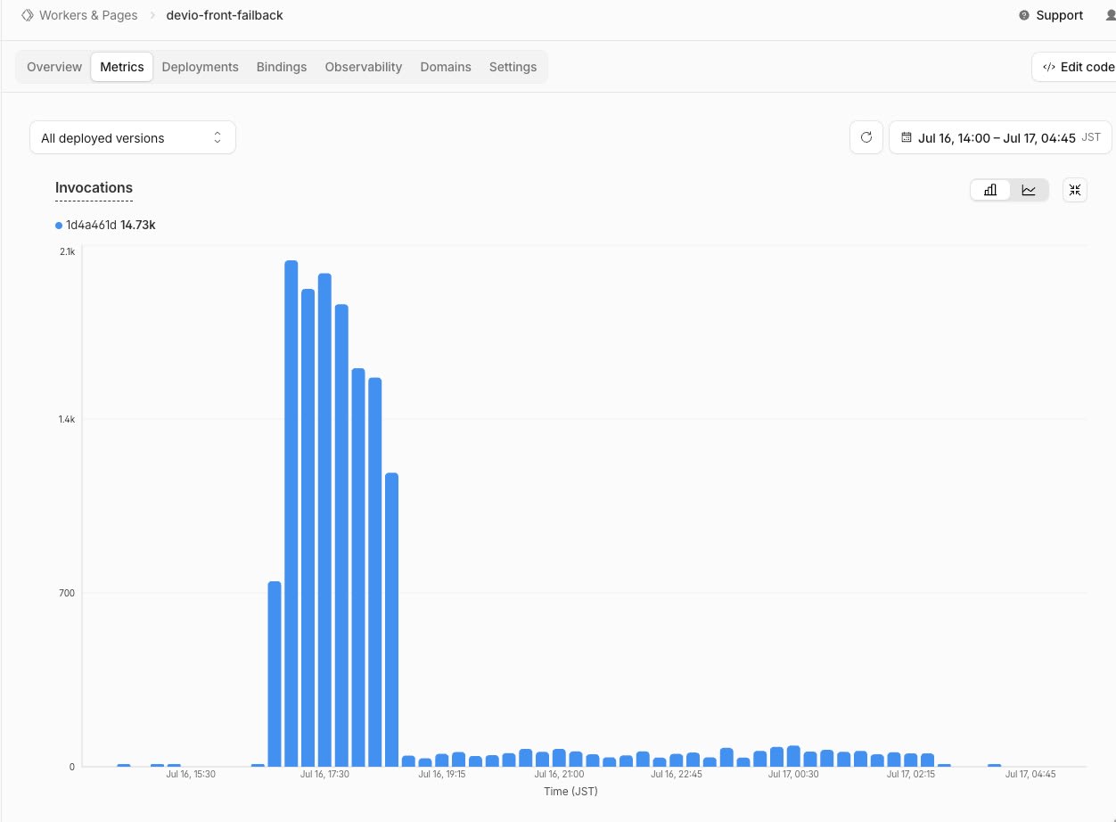
Task: Open the Workers & Pages breadcrumb link
Action: [88, 15]
